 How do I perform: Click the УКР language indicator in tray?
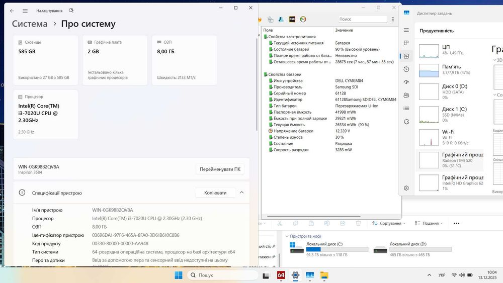442,275
